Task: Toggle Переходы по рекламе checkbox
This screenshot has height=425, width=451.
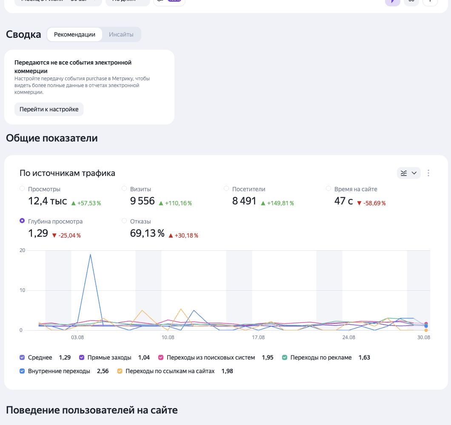Action: click(285, 357)
